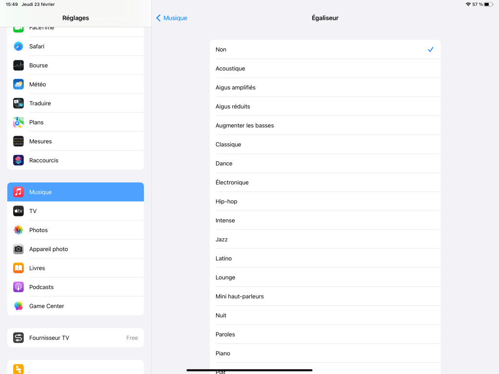Tap the Raccourcis shortcuts icon
499x374 pixels.
[x=19, y=160]
